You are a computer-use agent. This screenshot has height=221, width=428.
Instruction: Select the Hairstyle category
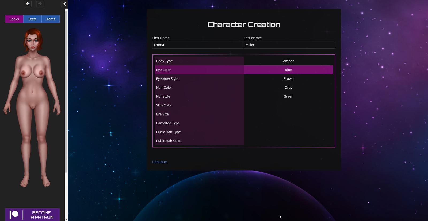199,96
